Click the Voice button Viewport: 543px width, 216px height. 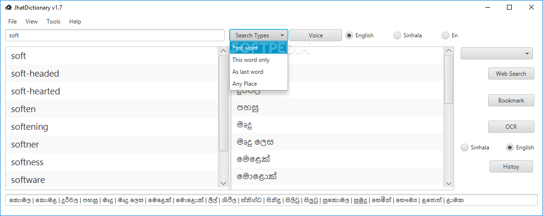(x=316, y=35)
